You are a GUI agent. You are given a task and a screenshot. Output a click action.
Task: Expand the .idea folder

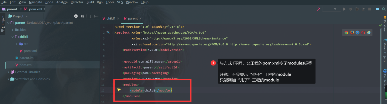point(13,30)
